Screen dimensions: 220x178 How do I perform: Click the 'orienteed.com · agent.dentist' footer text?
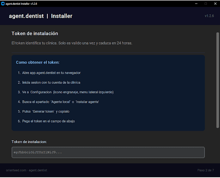pyautogui.click(x=27, y=170)
